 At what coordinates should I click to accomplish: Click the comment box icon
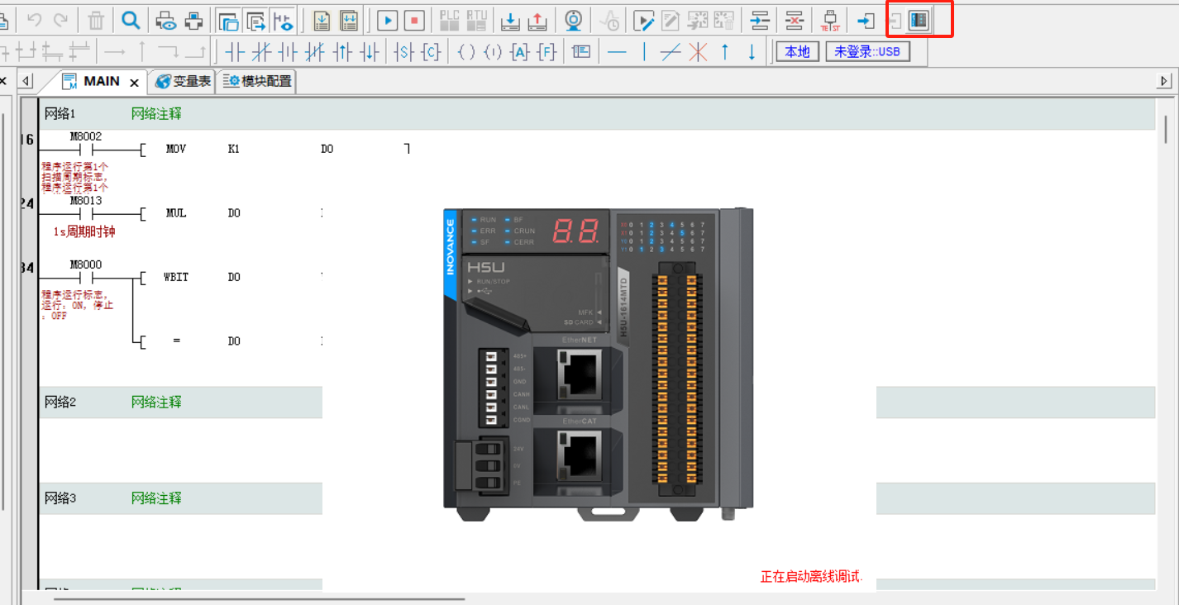pos(582,52)
